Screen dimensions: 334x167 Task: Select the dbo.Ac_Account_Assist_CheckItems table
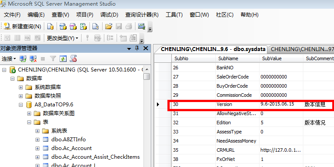tap(96, 157)
